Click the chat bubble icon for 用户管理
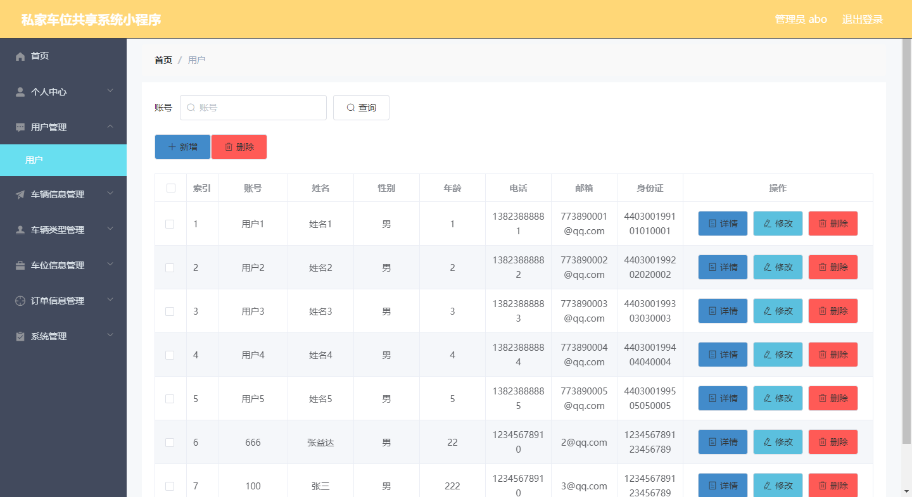This screenshot has width=912, height=497. [20, 127]
